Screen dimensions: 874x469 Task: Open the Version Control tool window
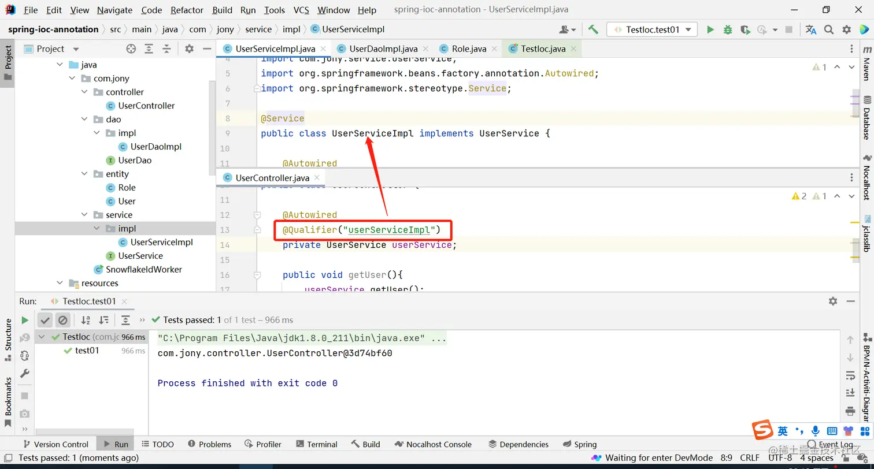click(x=55, y=444)
